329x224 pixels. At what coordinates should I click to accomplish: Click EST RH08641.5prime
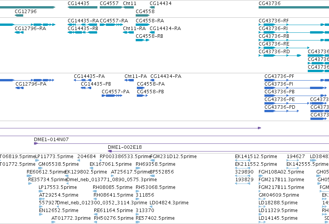click(x=95, y=199)
